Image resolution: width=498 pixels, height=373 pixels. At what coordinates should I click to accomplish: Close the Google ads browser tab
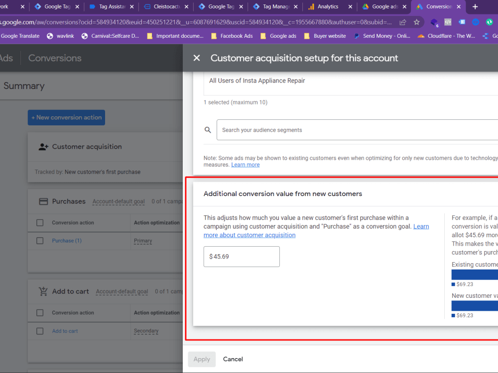404,6
